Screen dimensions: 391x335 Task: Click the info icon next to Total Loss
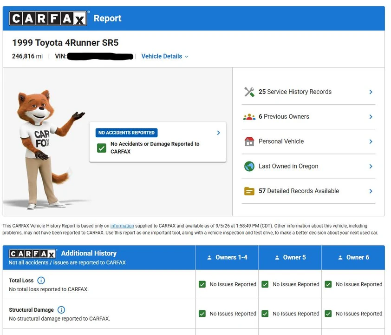tap(41, 280)
